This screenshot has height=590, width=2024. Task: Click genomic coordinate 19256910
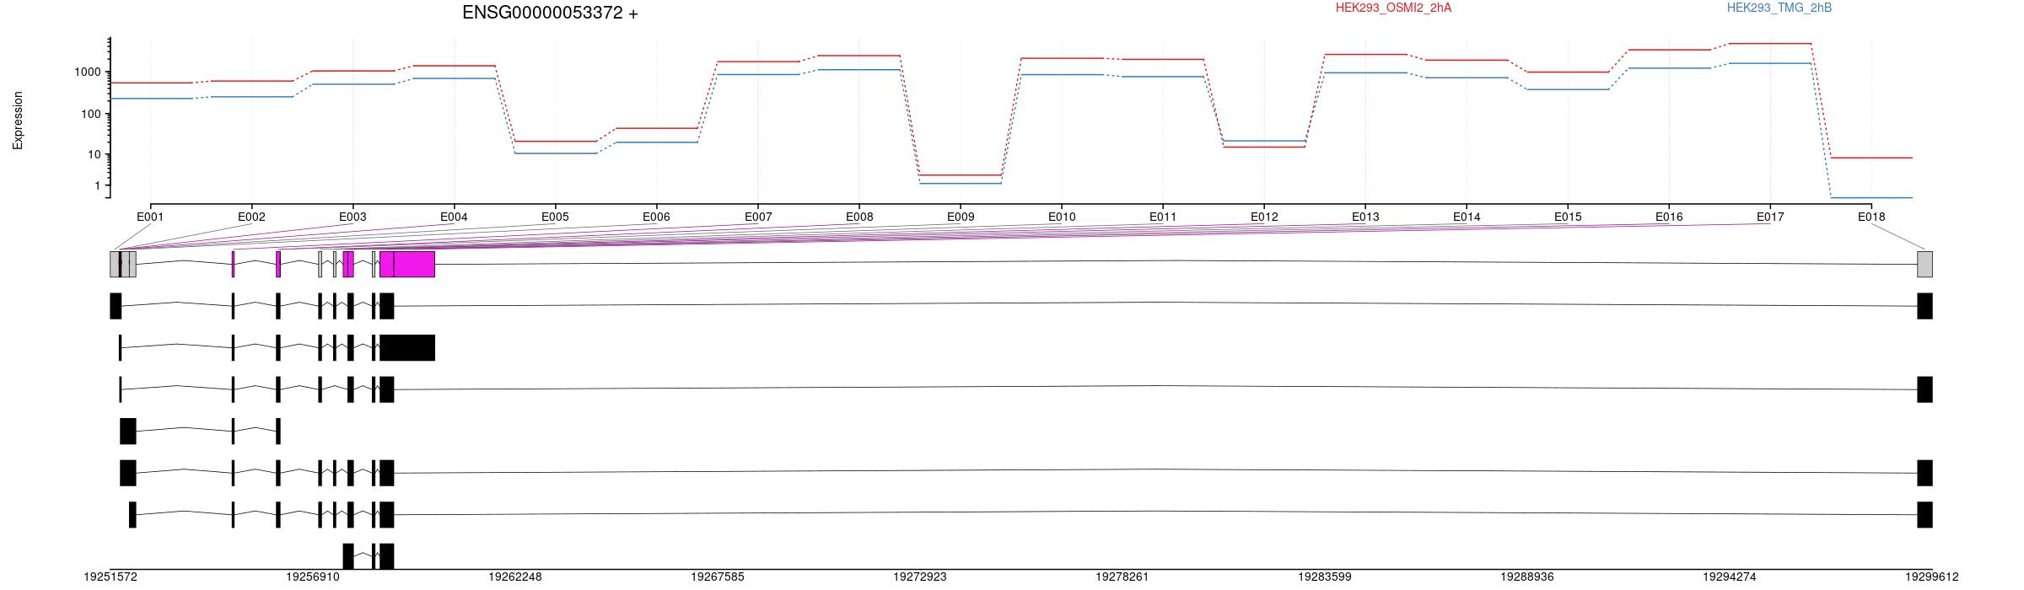coord(313,577)
